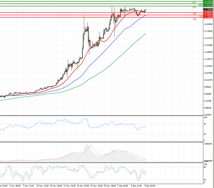The width and height of the screenshot is (214, 188).
Task: Click price axis value 10.33270
Action: point(208,80)
